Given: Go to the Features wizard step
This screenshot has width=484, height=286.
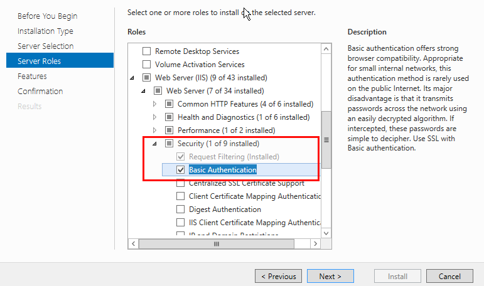Looking at the screenshot, I should point(32,77).
